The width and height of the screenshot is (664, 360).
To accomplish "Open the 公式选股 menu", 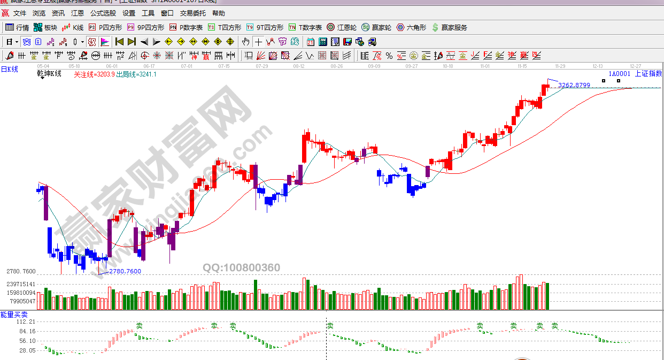I will click(x=103, y=13).
